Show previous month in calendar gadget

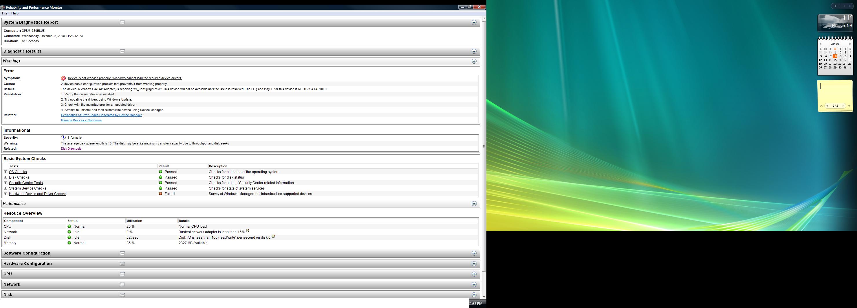pyautogui.click(x=821, y=44)
